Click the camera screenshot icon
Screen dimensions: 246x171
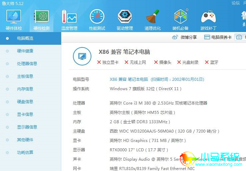(x=239, y=37)
